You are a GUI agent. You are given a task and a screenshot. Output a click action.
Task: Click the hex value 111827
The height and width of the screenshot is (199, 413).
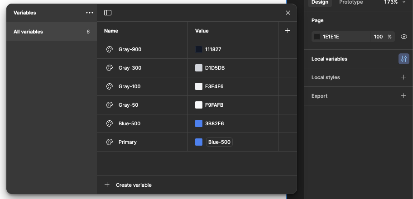point(213,49)
